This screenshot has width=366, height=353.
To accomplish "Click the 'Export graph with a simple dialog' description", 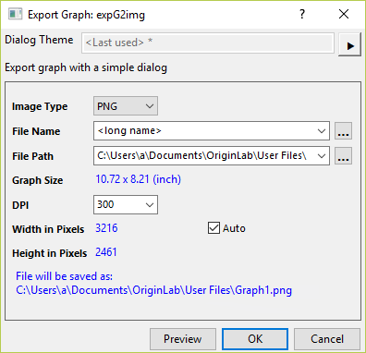I will [x=86, y=67].
